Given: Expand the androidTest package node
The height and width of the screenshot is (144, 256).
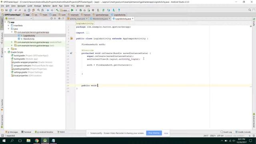Looking at the screenshot, I should (x=12, y=42).
